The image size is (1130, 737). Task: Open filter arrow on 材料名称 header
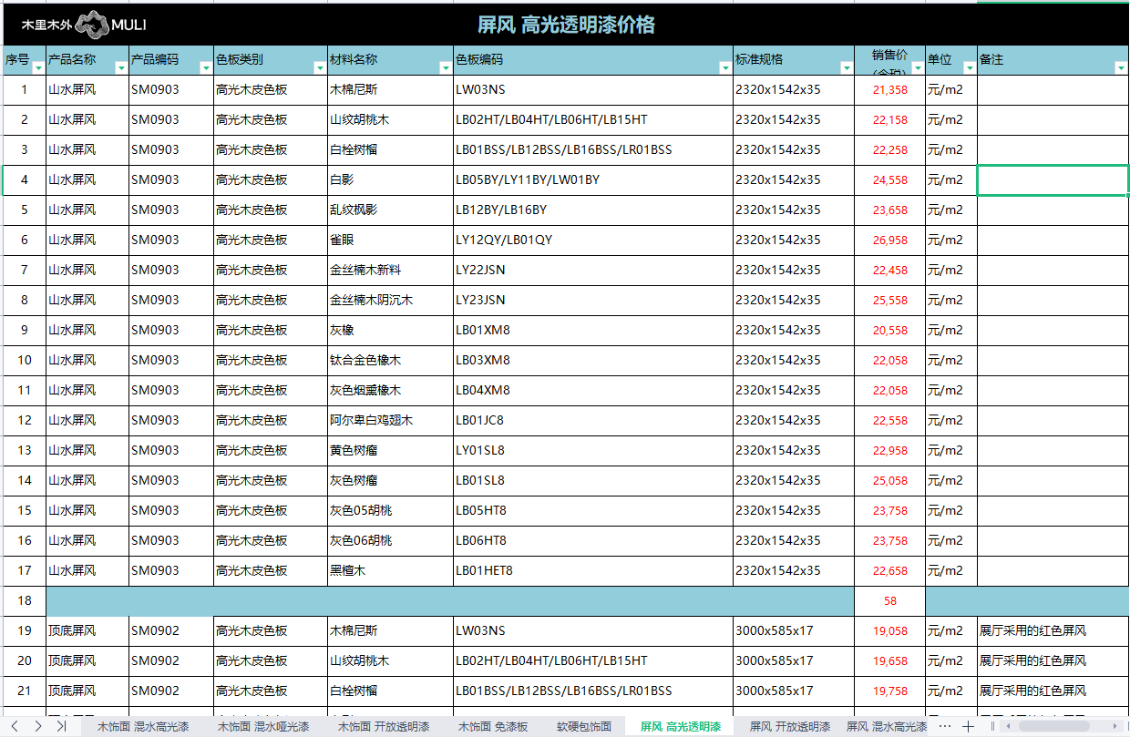tap(446, 68)
